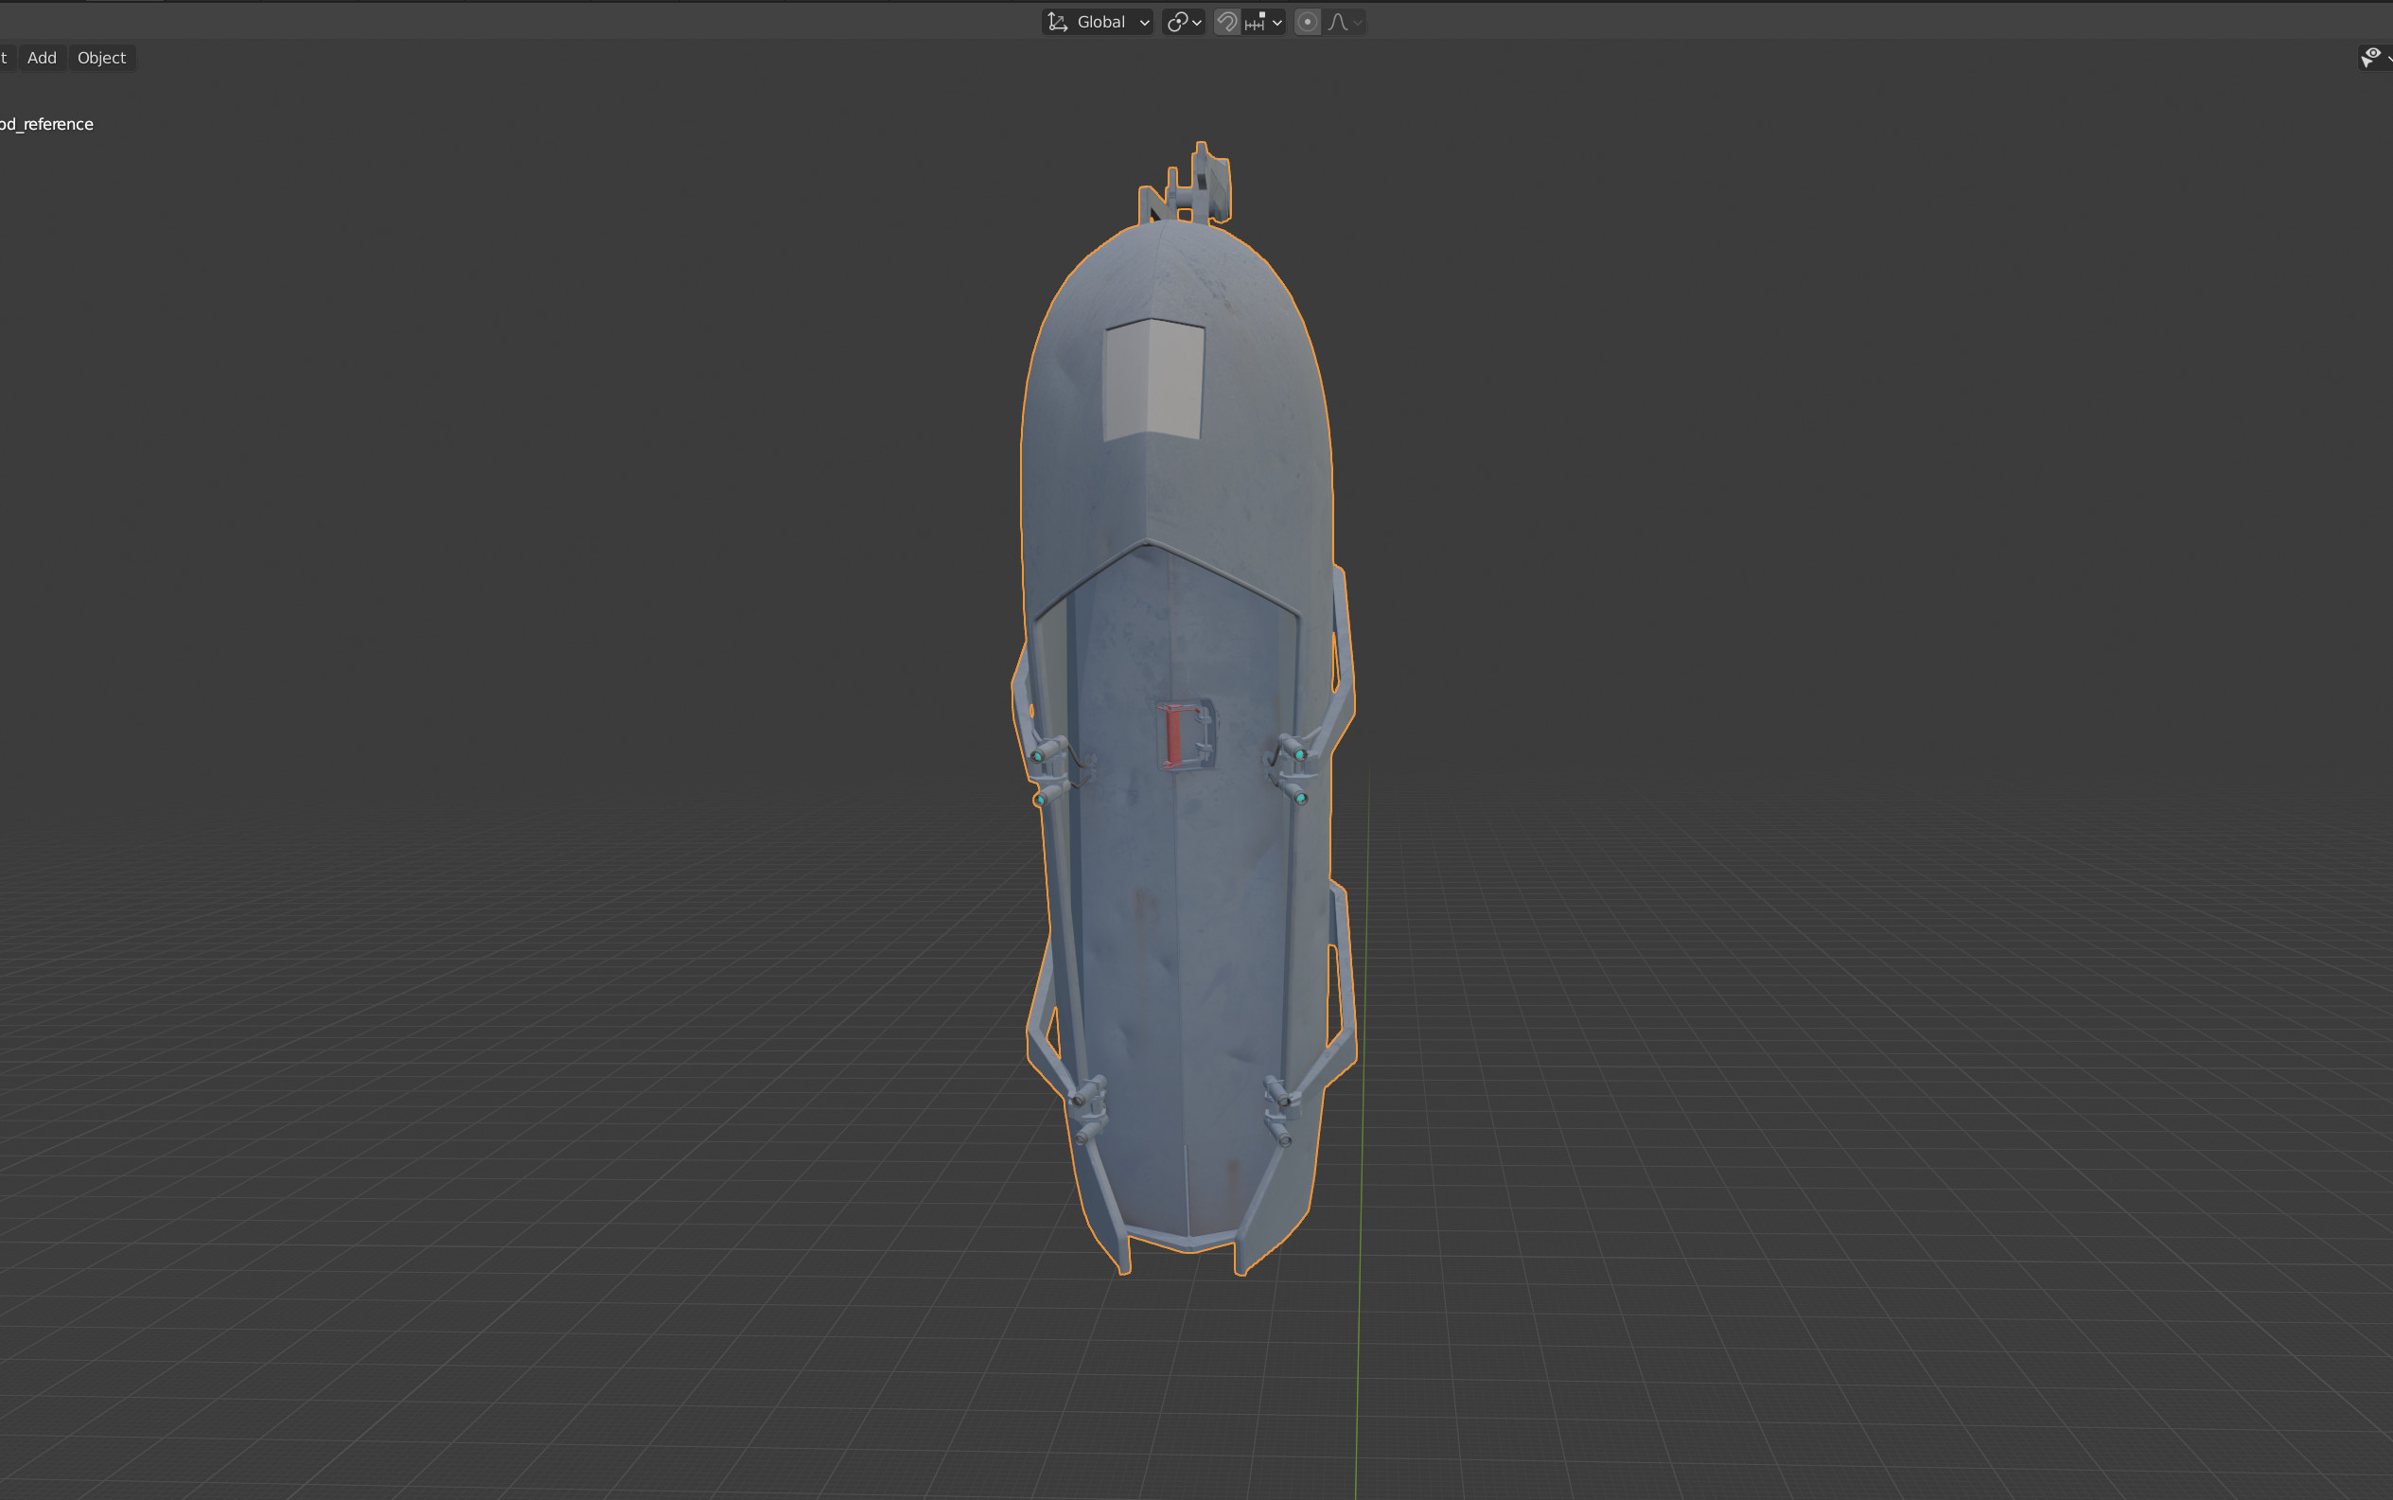Enable proportional editing in the header
2393x1500 pixels.
(x=1309, y=22)
